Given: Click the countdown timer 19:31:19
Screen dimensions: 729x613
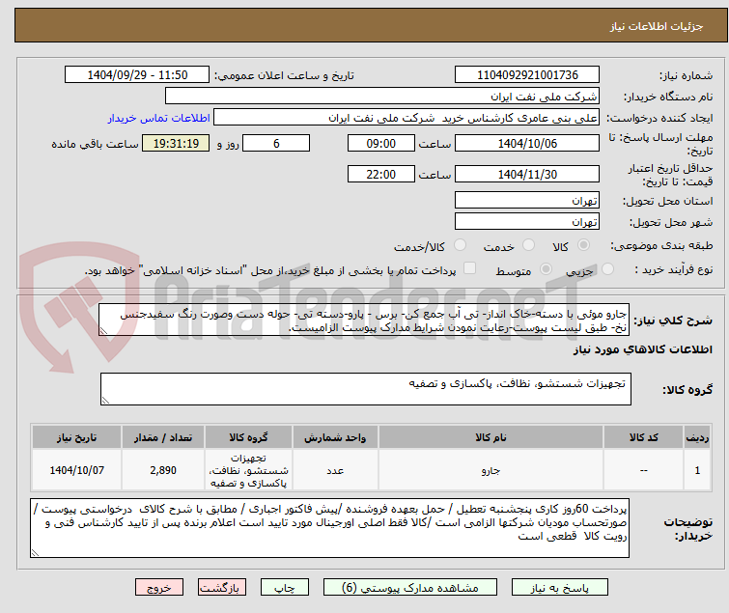Looking at the screenshot, I should pos(176,143).
